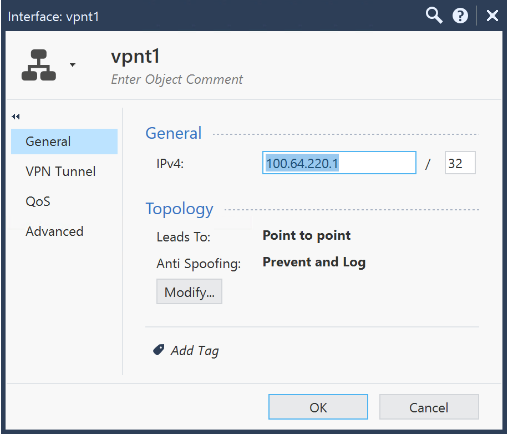Image resolution: width=508 pixels, height=434 pixels.
Task: Click the Prevent and Log spoofing value
Action: (314, 261)
